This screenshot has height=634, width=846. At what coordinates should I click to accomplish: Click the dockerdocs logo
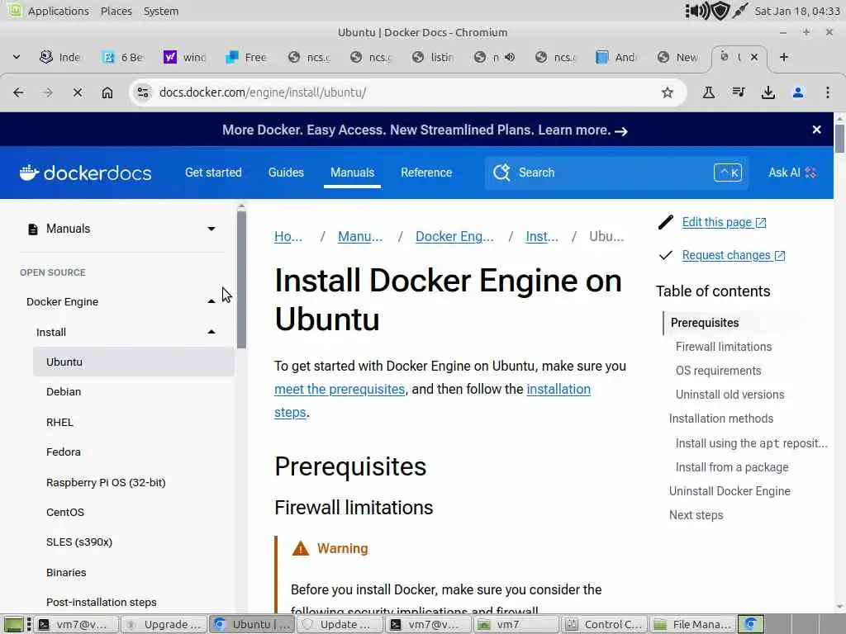pyautogui.click(x=85, y=173)
